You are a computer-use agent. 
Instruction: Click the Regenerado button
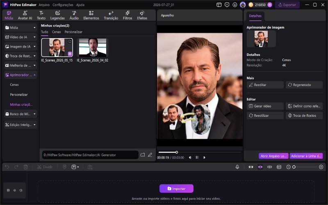304,85
